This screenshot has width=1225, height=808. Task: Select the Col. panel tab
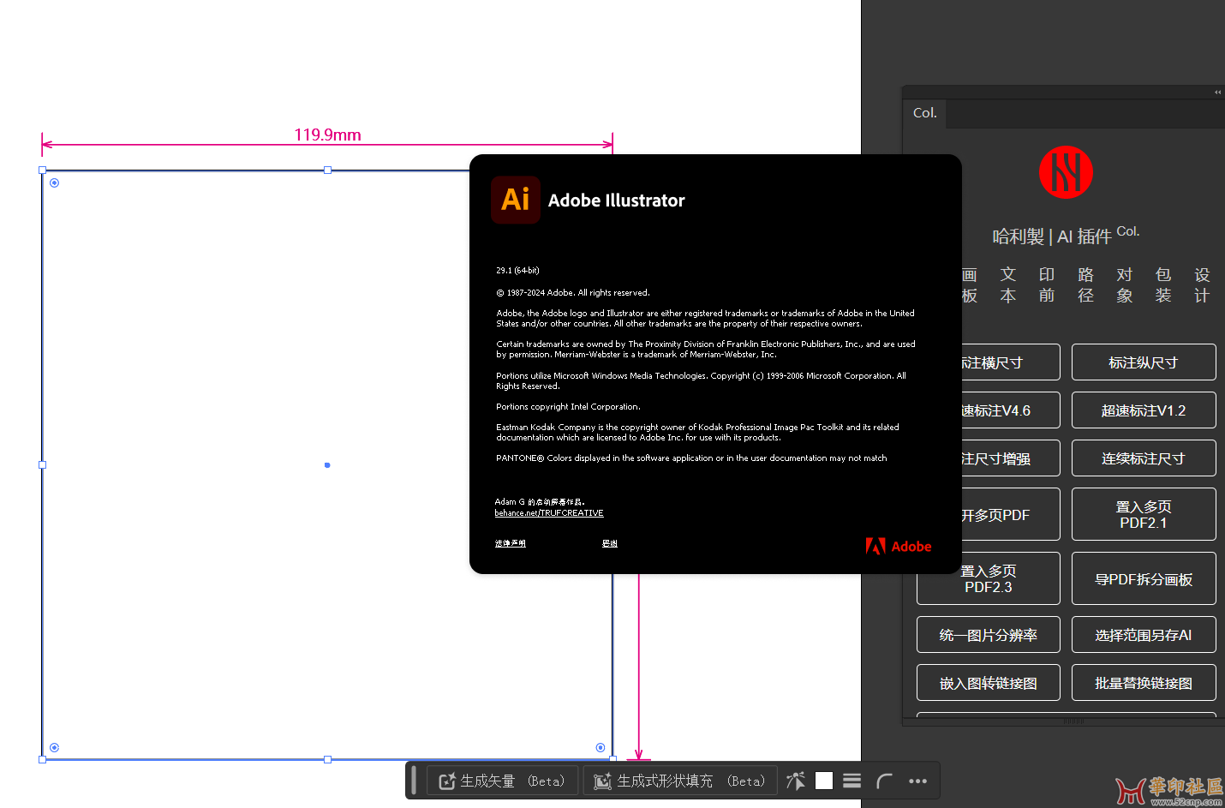pos(925,113)
